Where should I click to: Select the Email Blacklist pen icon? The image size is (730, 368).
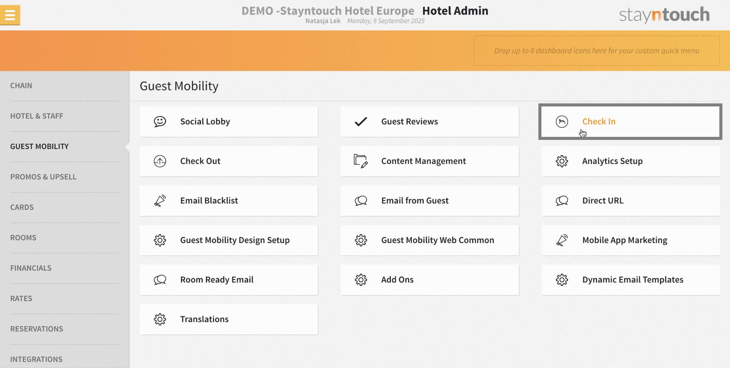(x=160, y=200)
